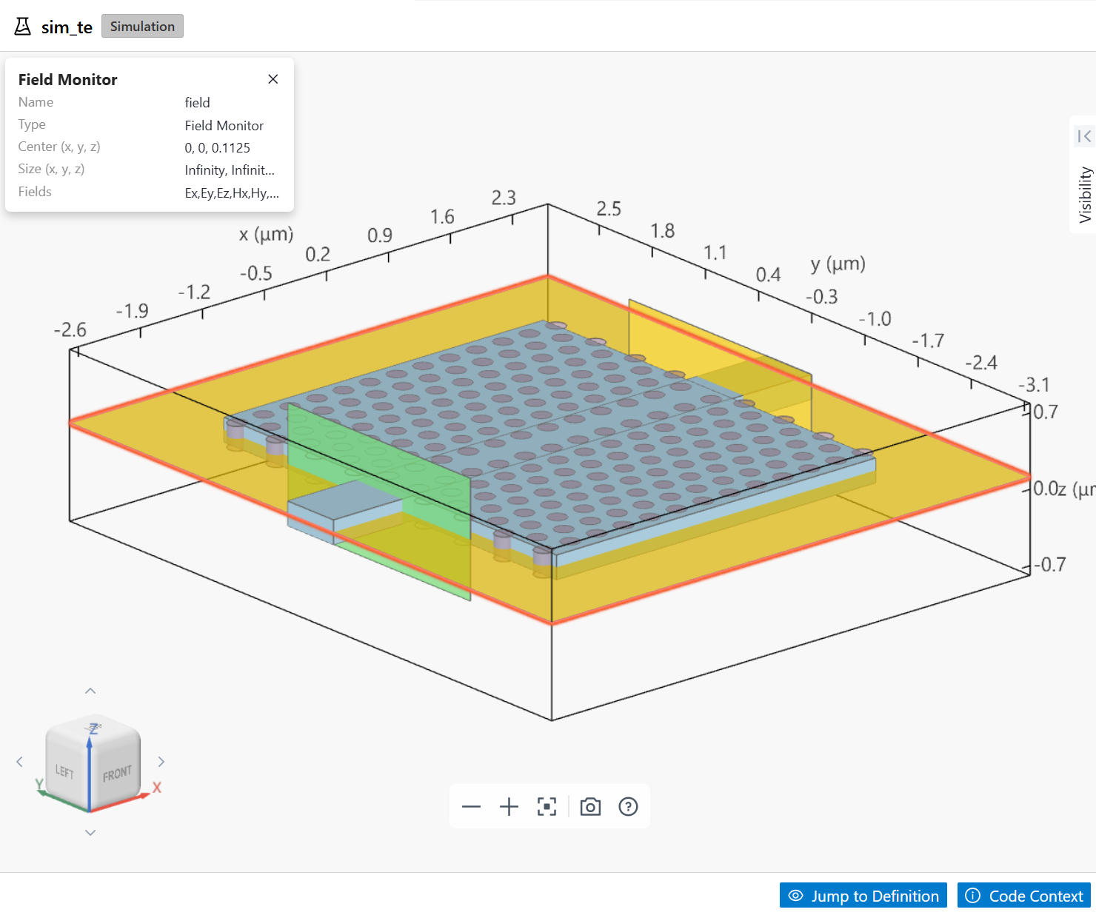Click the FRONT face of view cube
The width and height of the screenshot is (1096, 915).
click(117, 774)
